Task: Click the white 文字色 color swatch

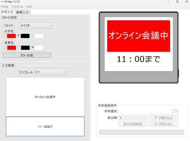Action: (39, 36)
